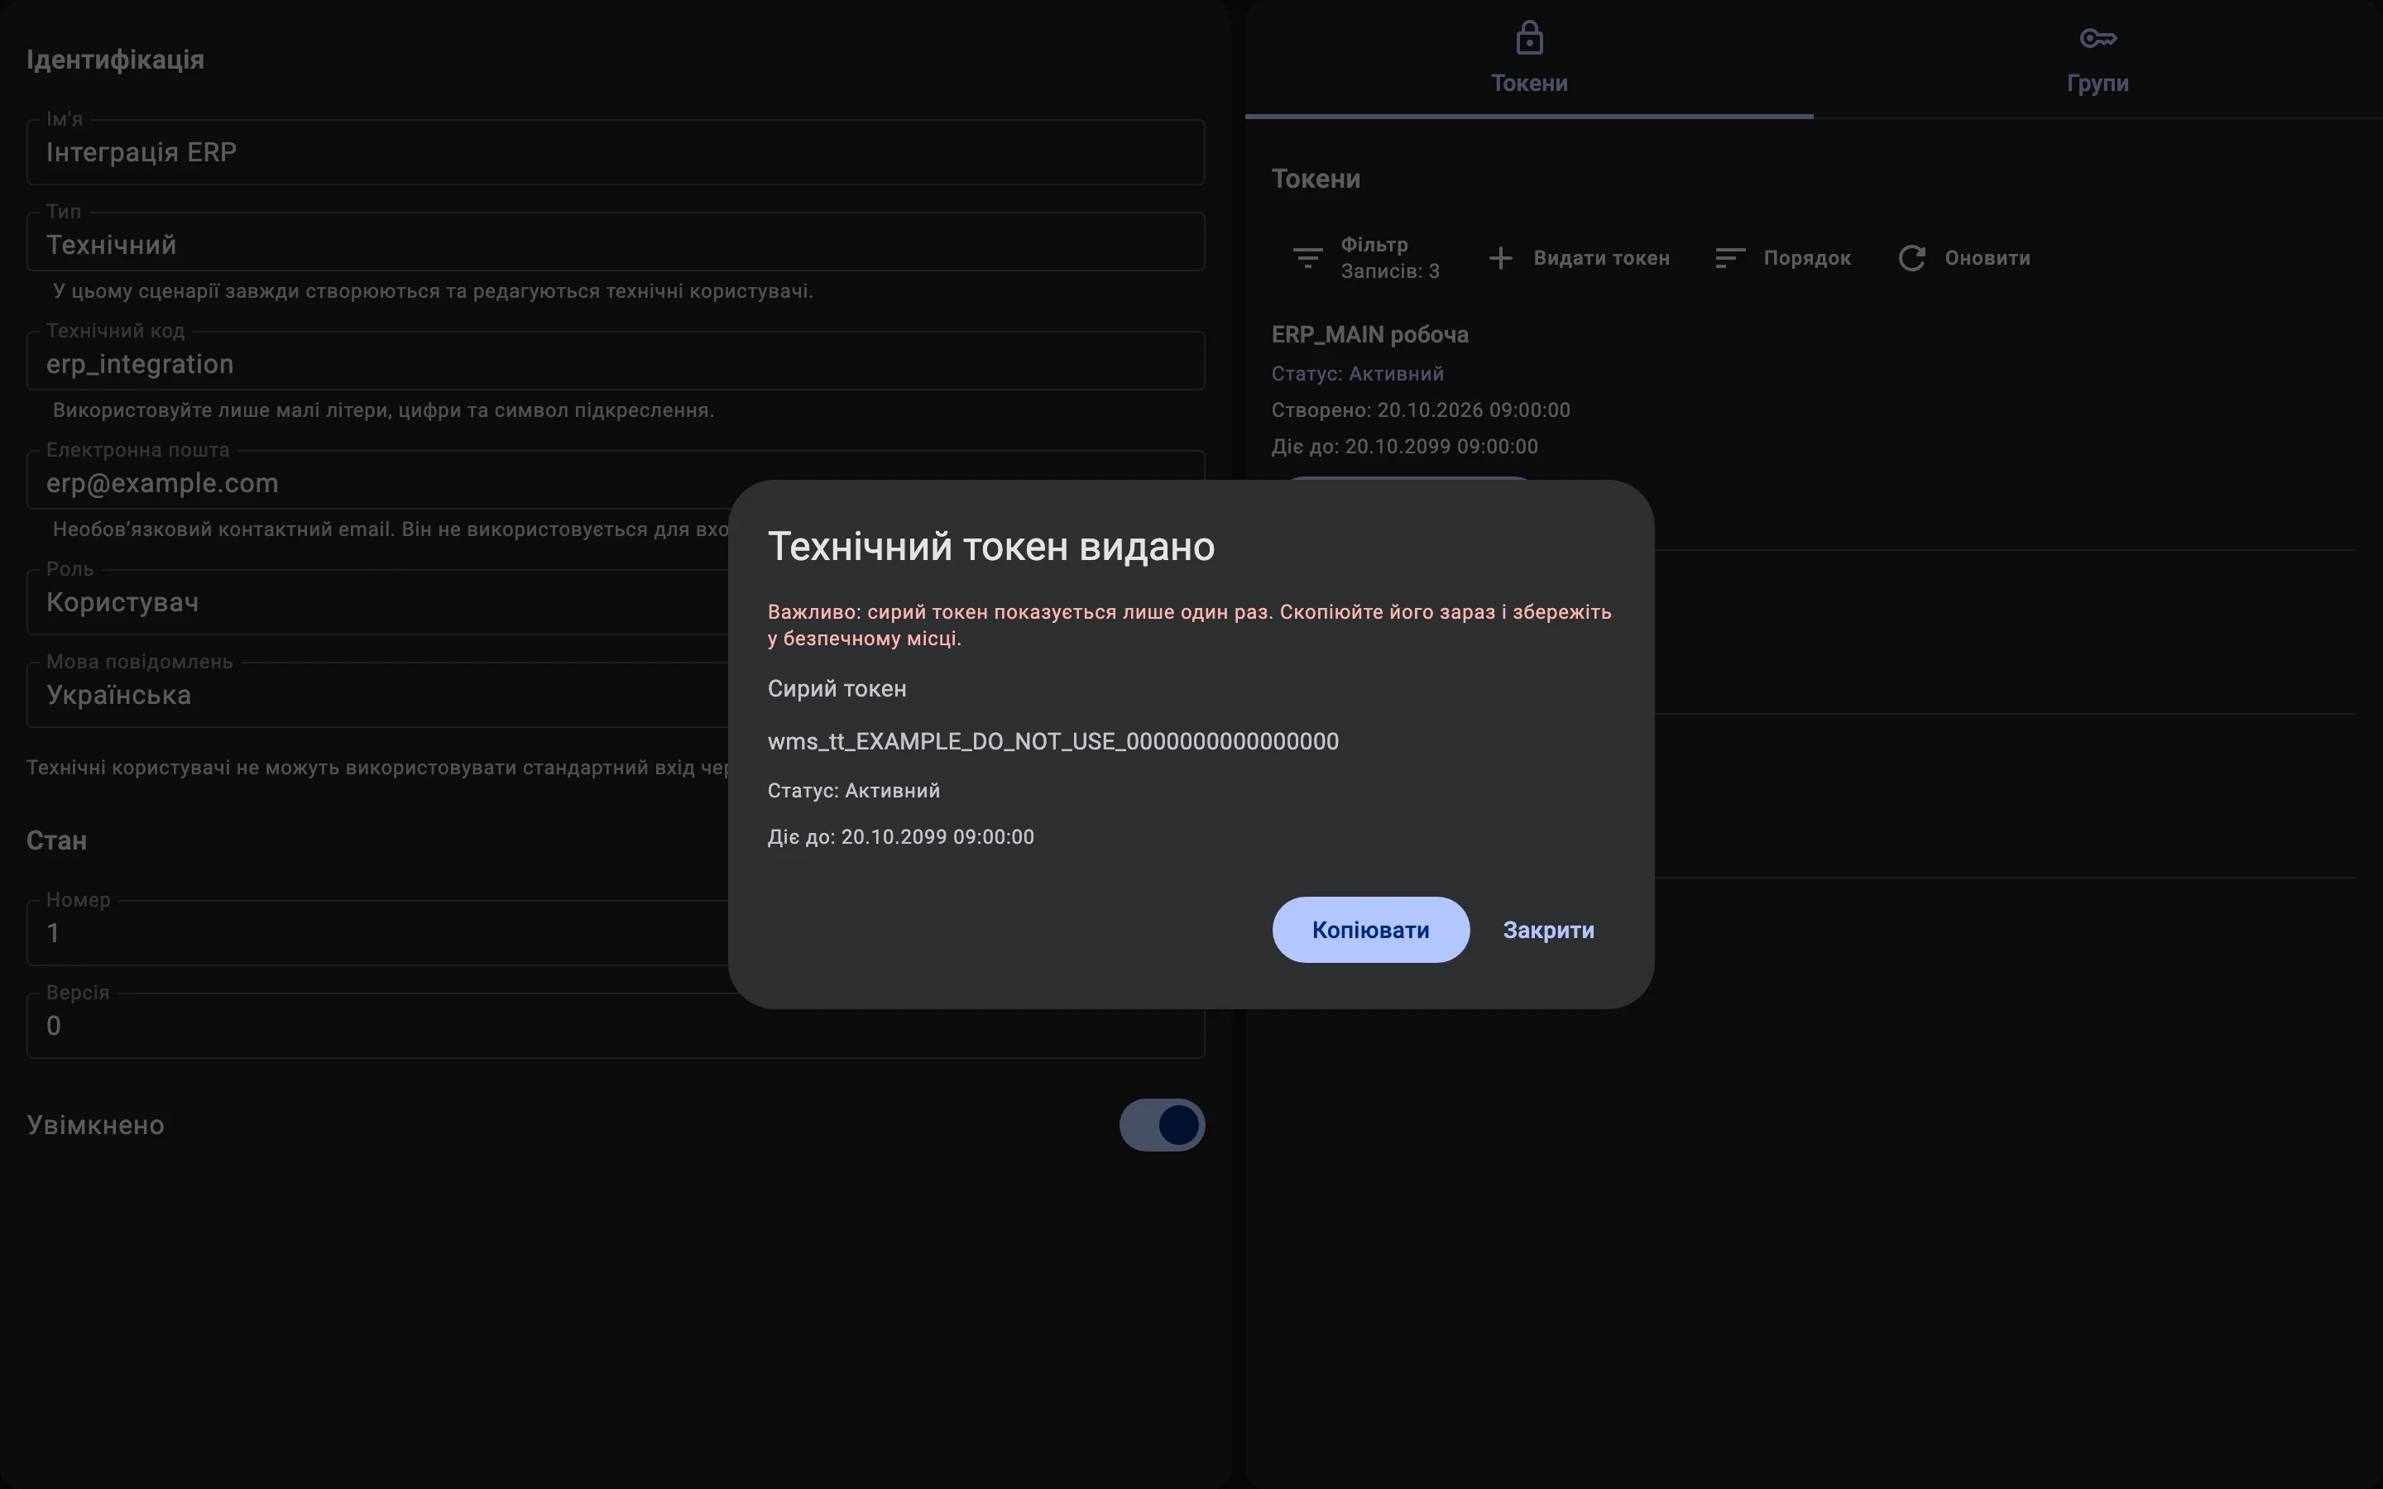Click the plus icon for Видати токен
This screenshot has width=2383, height=1489.
pyautogui.click(x=1499, y=258)
